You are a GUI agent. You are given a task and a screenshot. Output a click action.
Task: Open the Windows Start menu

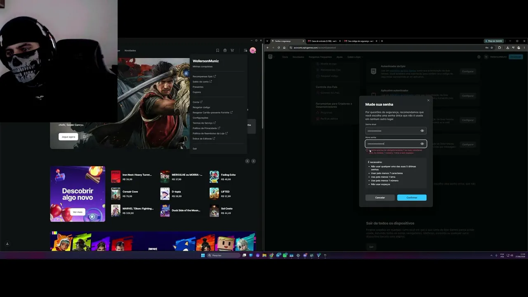(203, 255)
